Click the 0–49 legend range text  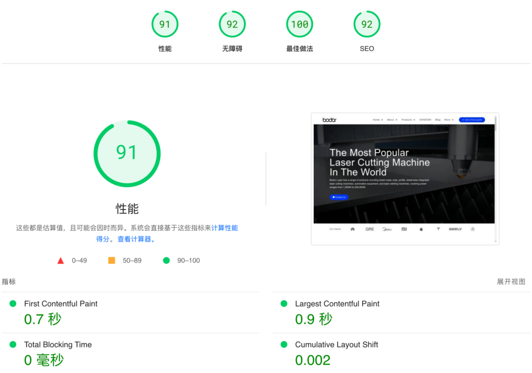(x=79, y=260)
